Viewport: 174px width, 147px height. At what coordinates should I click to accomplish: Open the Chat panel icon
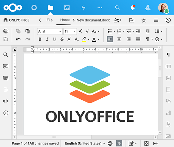[x=5, y=78]
